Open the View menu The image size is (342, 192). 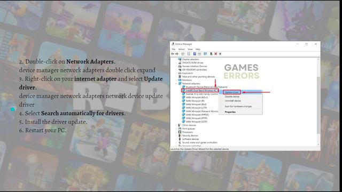point(190,50)
